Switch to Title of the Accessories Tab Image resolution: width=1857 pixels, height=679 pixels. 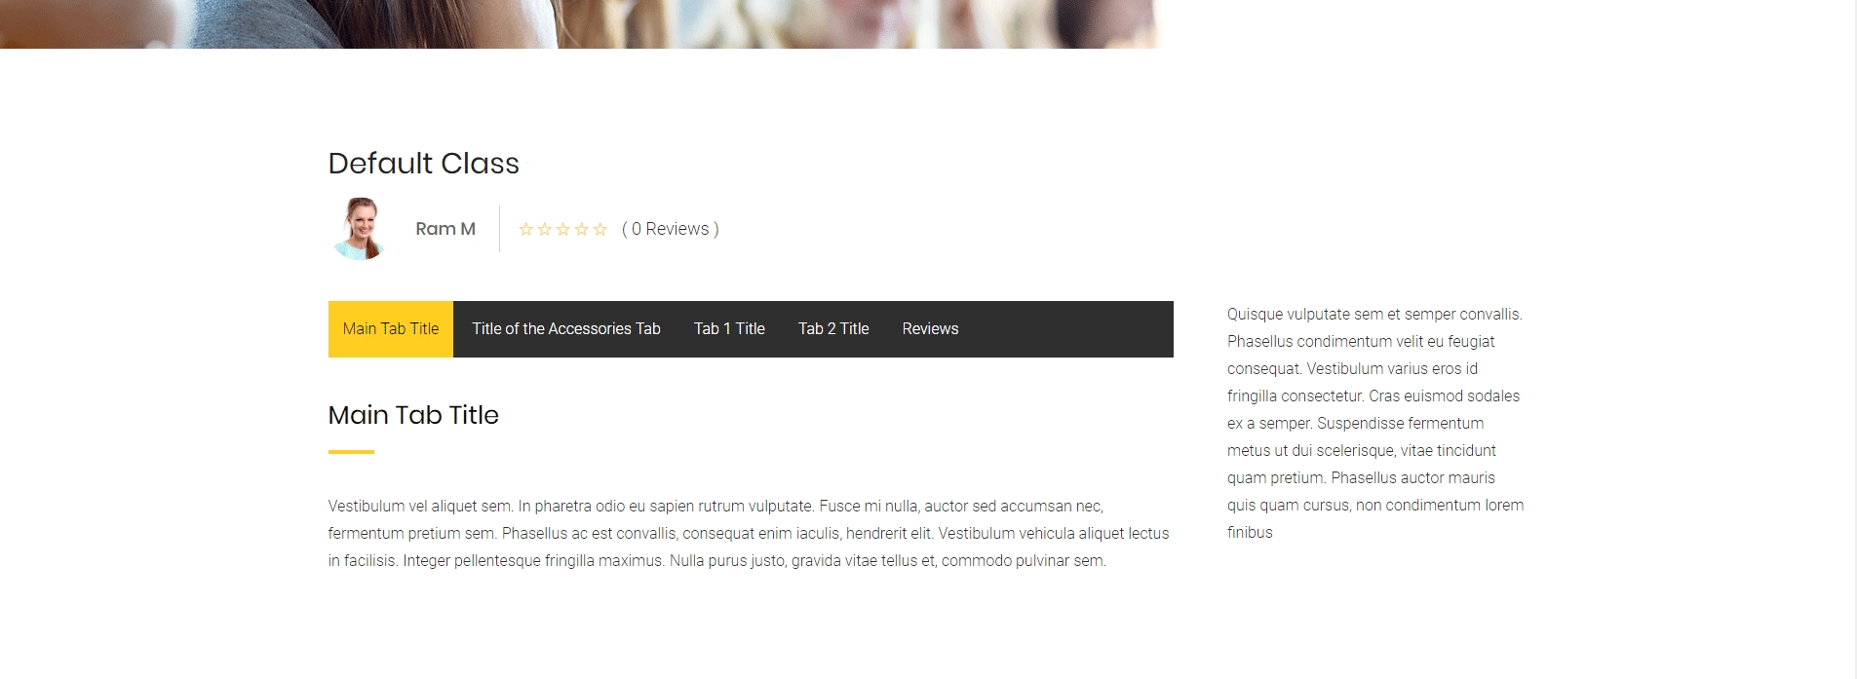point(566,329)
